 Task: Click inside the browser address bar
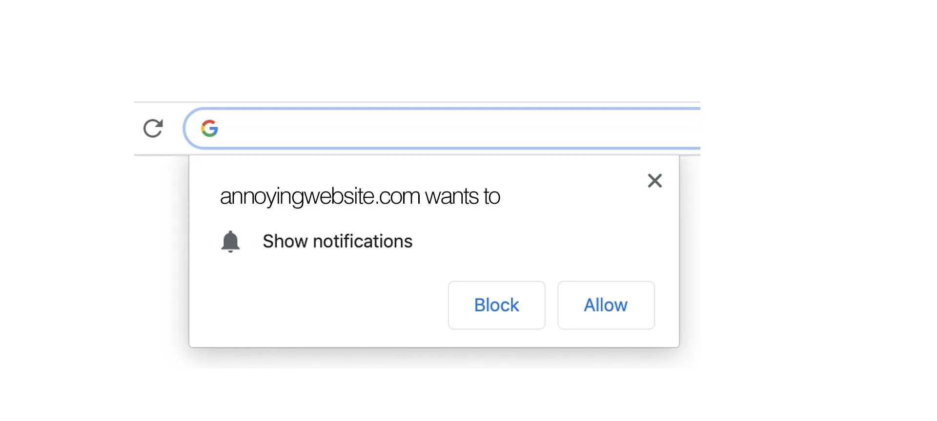pos(439,128)
